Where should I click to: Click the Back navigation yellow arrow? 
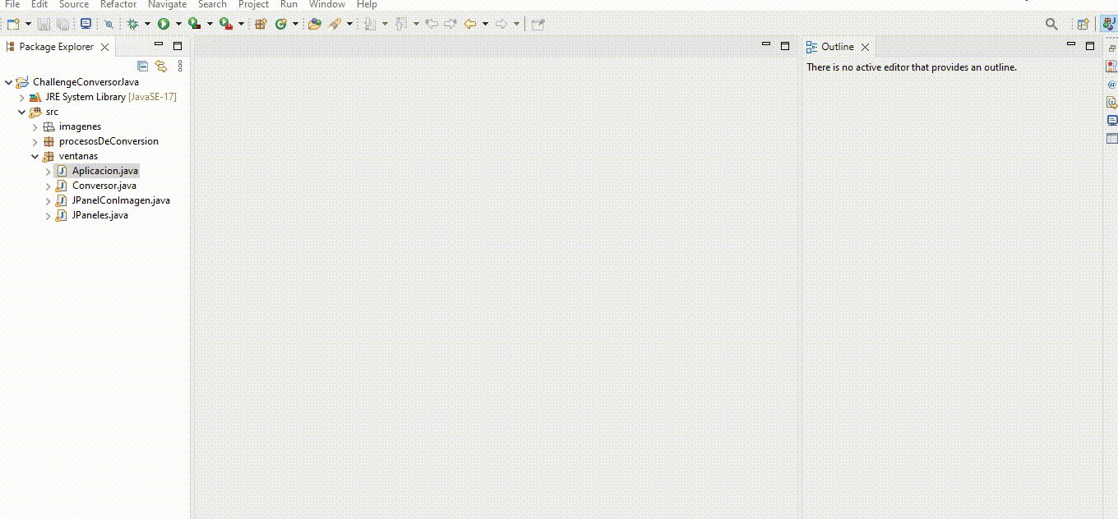pos(470,24)
